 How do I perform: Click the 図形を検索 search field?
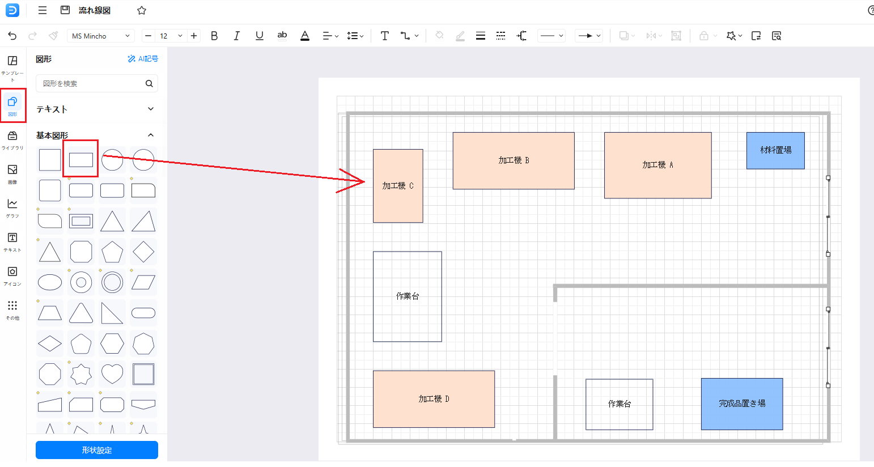point(91,83)
